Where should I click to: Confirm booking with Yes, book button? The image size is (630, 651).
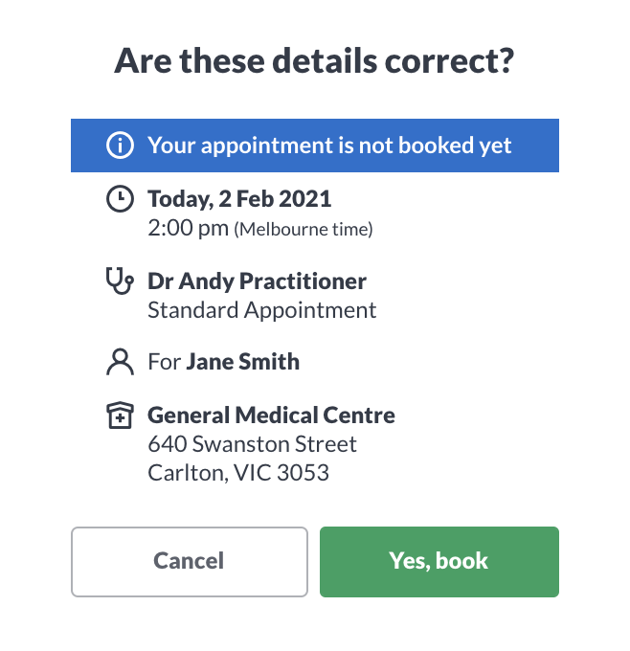tap(439, 562)
